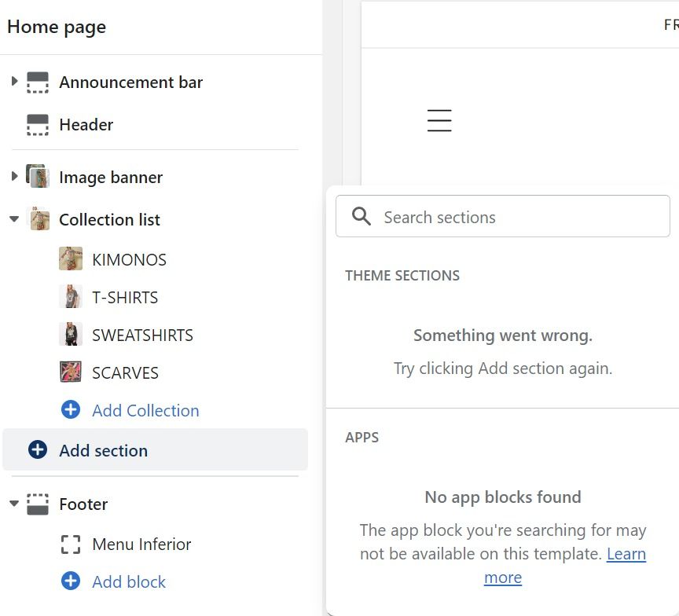Click the plus icon beside Add block
Viewport: 679px width, 616px height.
click(71, 581)
